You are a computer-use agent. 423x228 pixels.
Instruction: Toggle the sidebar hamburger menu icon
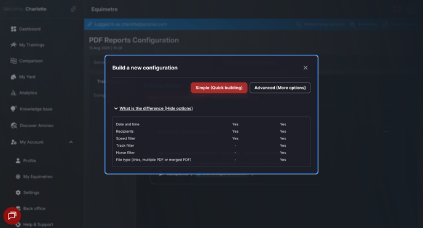click(73, 9)
